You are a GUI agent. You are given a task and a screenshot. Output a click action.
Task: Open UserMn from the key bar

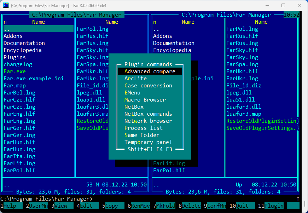(39, 206)
